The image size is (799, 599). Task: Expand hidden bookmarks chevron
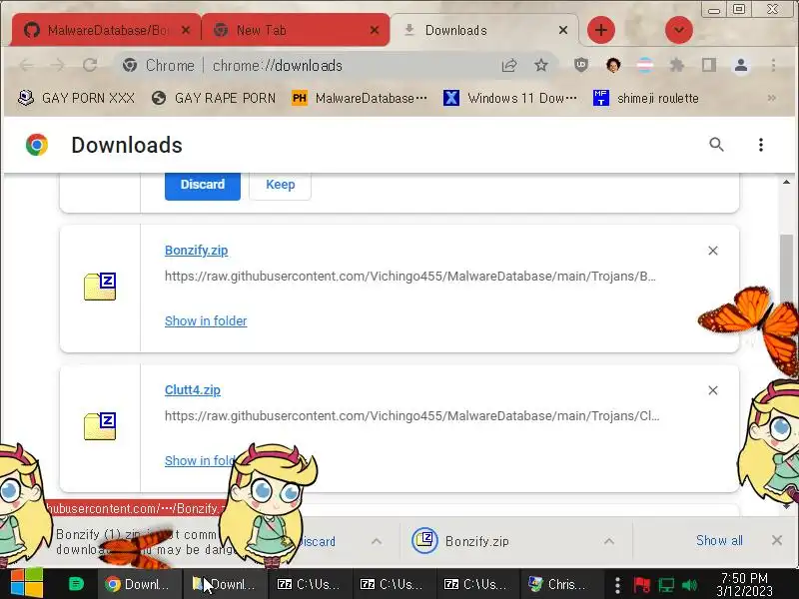[x=772, y=98]
